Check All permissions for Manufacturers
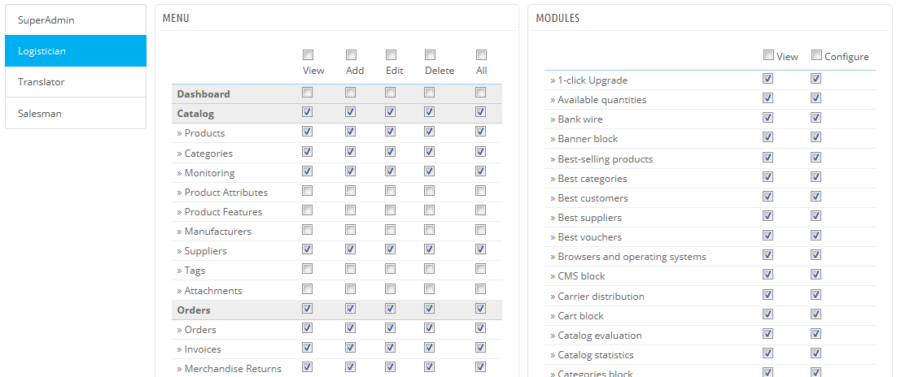The width and height of the screenshot is (901, 377). click(x=481, y=230)
